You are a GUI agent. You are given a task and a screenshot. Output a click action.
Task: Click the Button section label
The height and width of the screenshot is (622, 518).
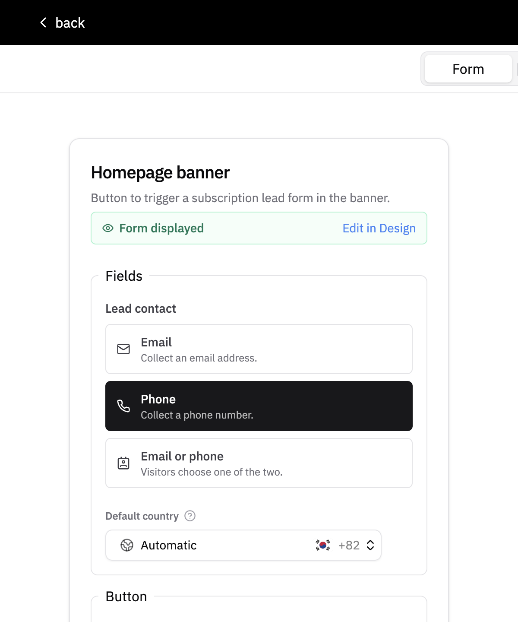[x=126, y=597]
